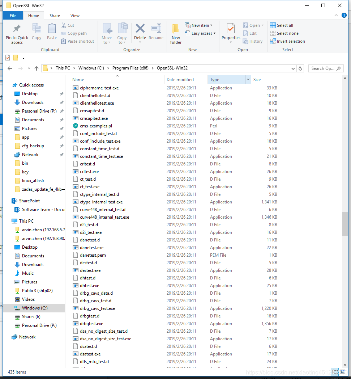351x379 pixels.
Task: Click the new folder icon in quick access toolbar
Action: pyautogui.click(x=16, y=58)
